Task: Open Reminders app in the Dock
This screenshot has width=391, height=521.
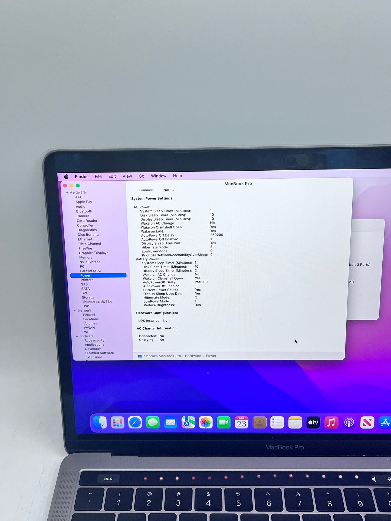Action: pos(277,423)
